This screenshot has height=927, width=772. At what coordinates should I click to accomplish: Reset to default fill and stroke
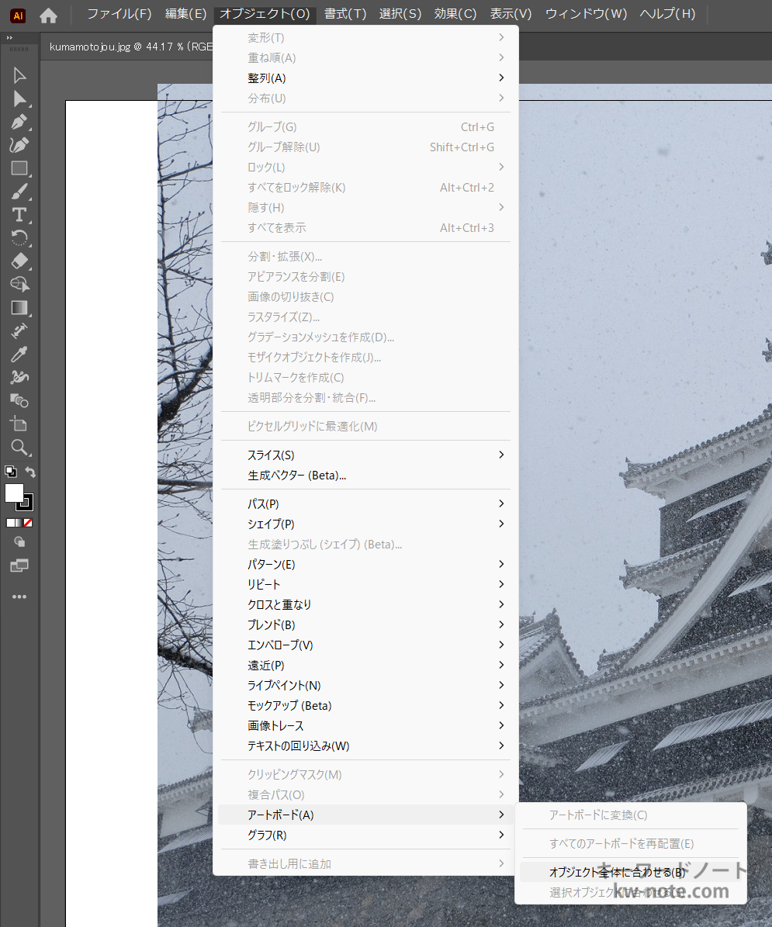pos(10,471)
